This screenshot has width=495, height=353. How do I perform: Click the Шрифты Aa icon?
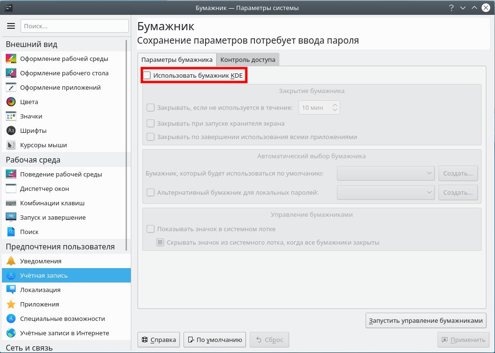tap(11, 130)
